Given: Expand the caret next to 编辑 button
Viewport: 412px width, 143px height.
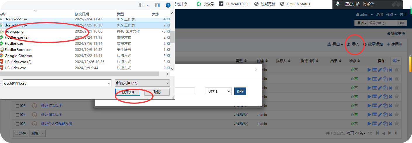Looking at the screenshot, I should [43, 133].
